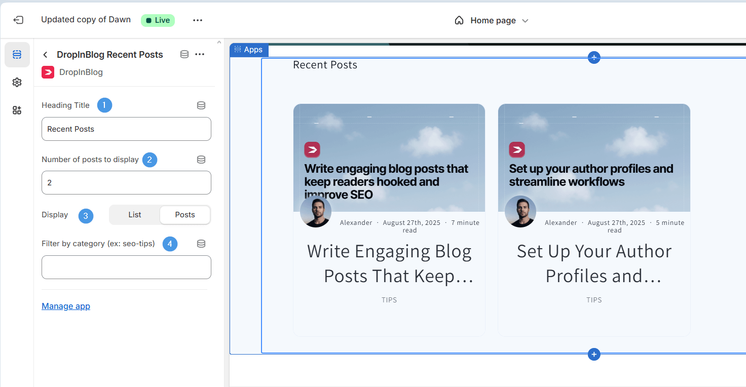Click the Manage app link
746x387 pixels.
pos(66,306)
